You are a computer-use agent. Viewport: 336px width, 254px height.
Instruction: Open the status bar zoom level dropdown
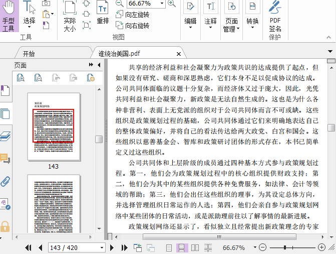(255, 247)
